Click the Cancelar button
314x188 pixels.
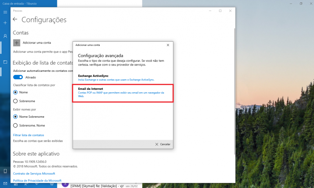[x=162, y=144]
